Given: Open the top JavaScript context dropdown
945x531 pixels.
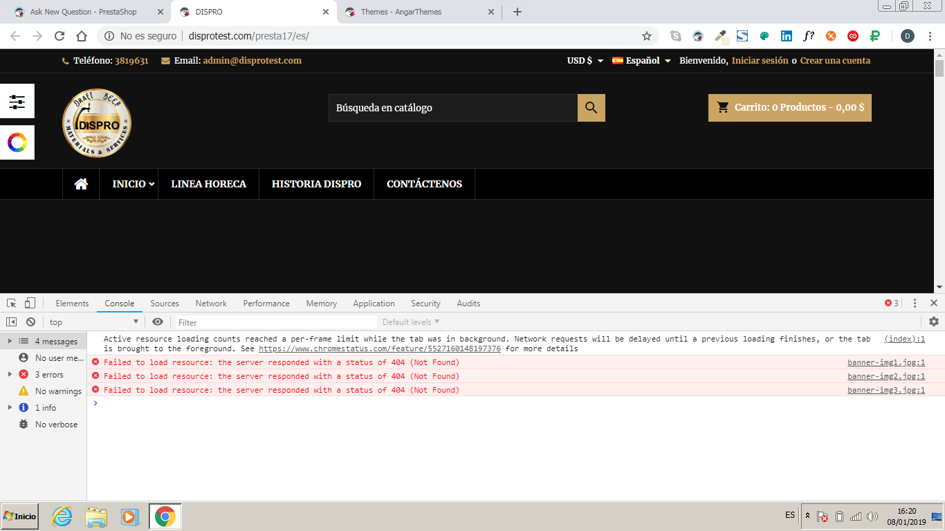Looking at the screenshot, I should (x=94, y=322).
